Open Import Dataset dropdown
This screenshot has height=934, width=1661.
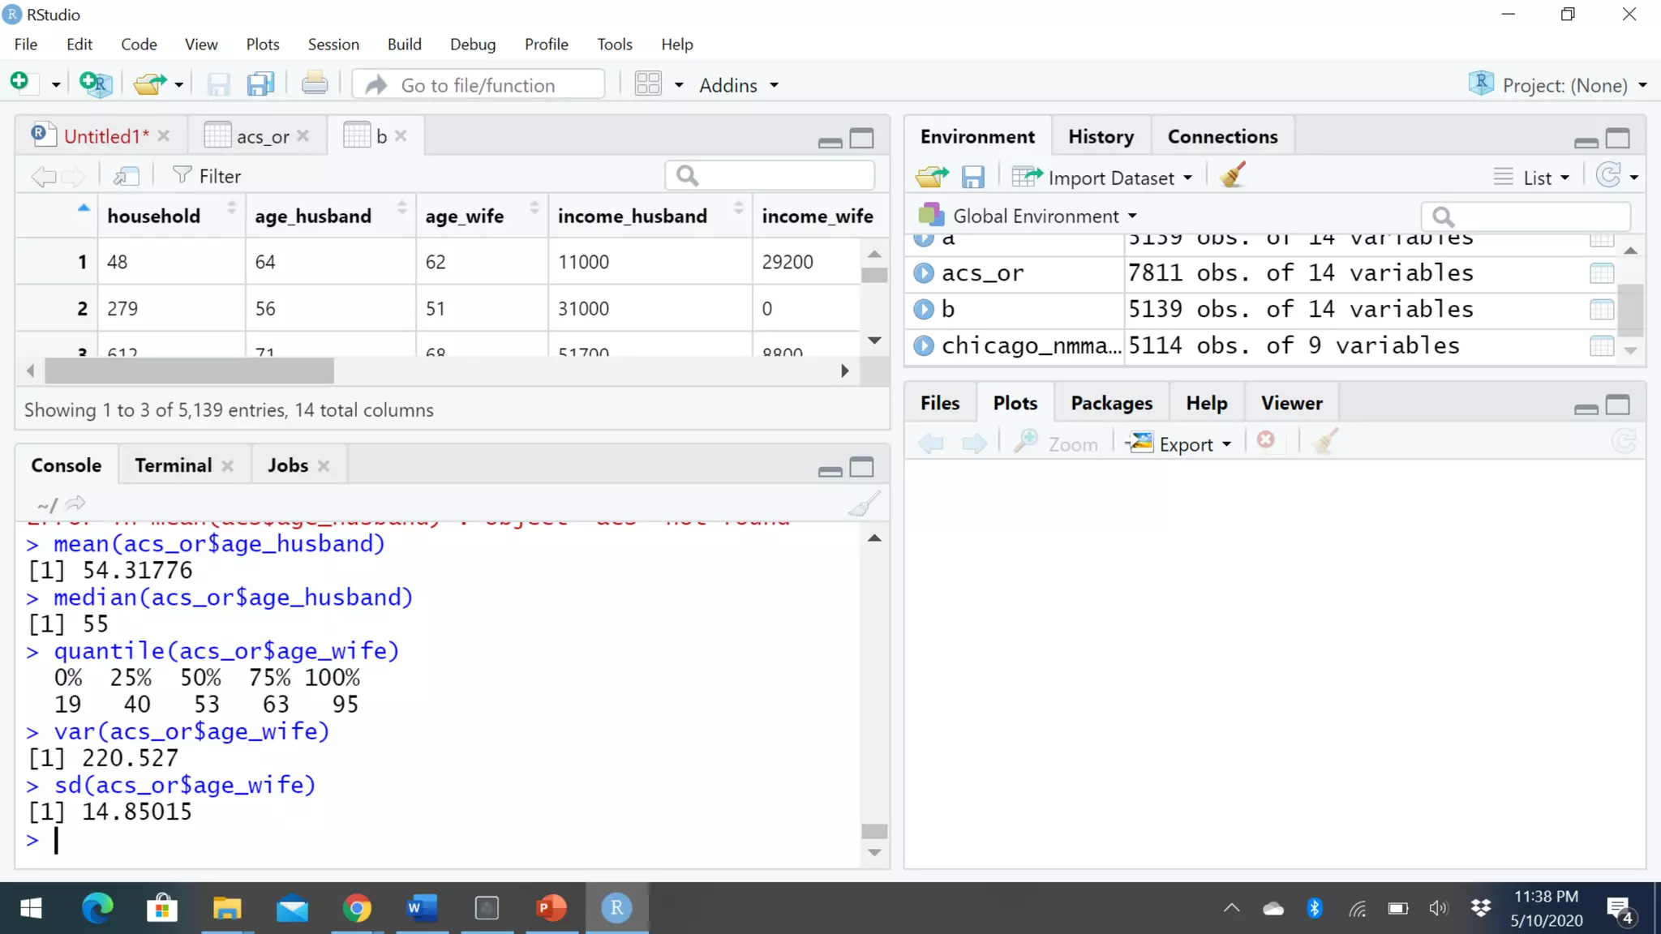click(x=1102, y=178)
